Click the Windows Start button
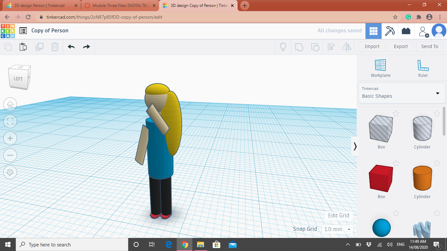The height and width of the screenshot is (251, 447). (8, 244)
